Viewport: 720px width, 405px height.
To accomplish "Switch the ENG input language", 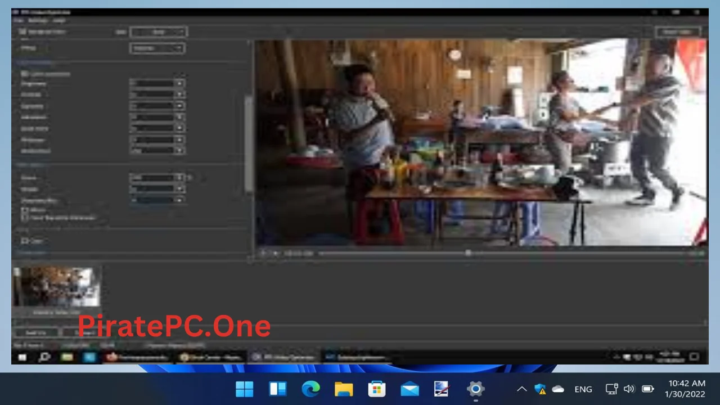I will point(583,389).
